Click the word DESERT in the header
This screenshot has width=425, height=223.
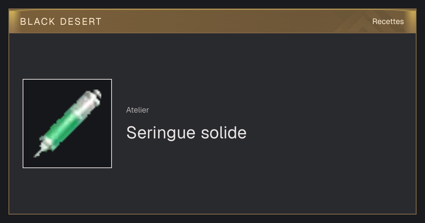(81, 22)
